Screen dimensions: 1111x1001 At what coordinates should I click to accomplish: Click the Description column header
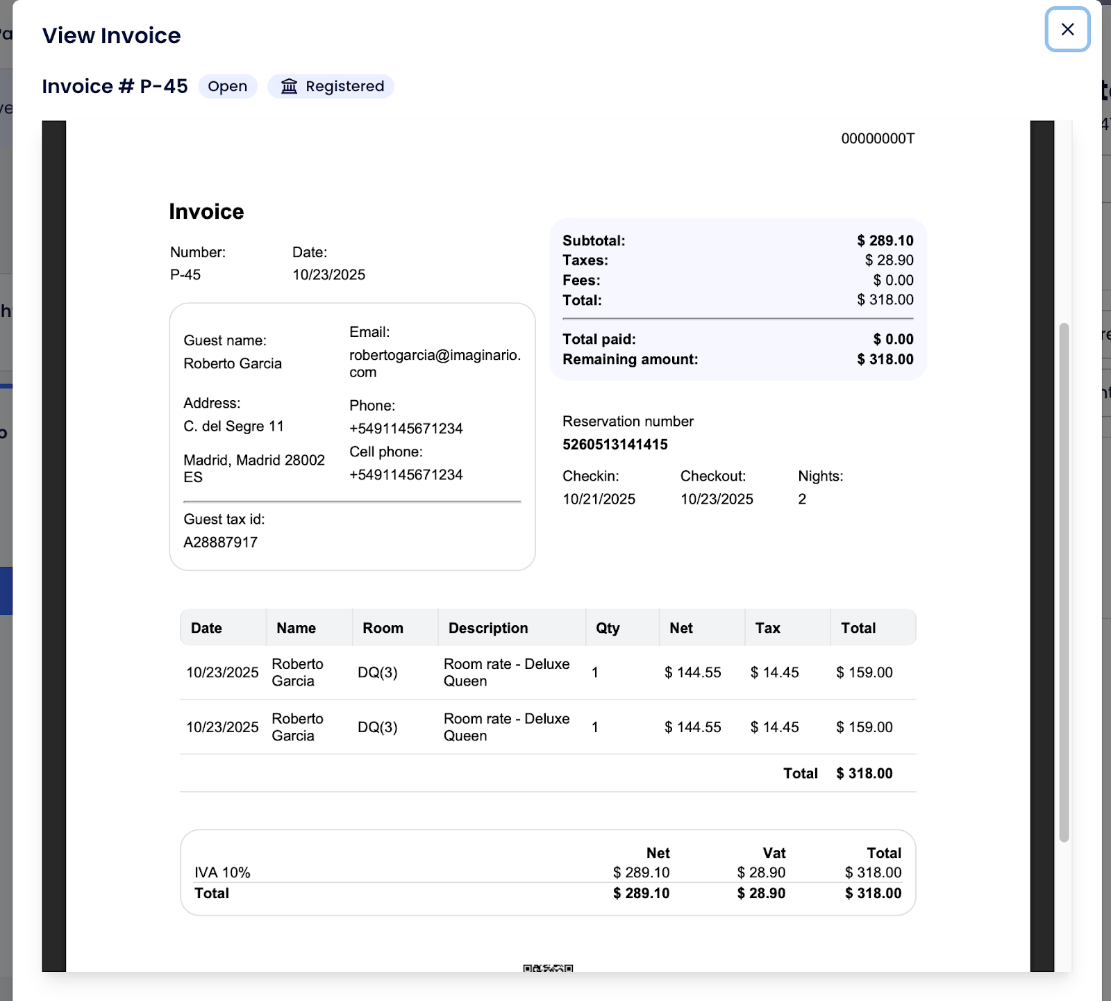pyautogui.click(x=488, y=628)
